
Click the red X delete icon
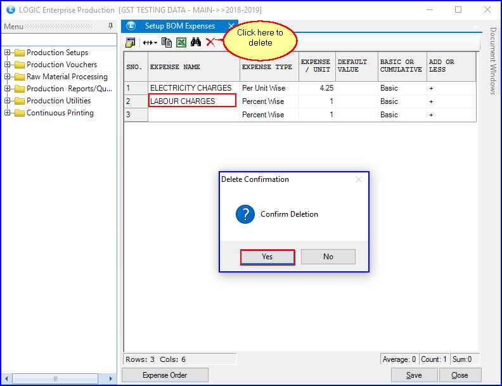coord(210,42)
